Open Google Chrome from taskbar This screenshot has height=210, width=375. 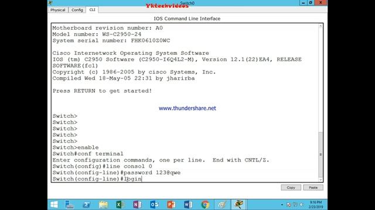click(205, 205)
